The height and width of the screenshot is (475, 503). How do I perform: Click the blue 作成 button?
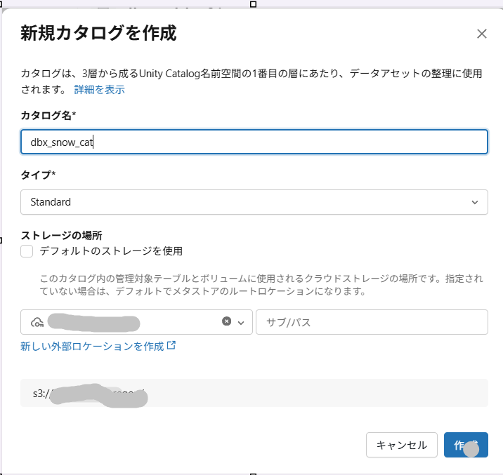[466, 445]
